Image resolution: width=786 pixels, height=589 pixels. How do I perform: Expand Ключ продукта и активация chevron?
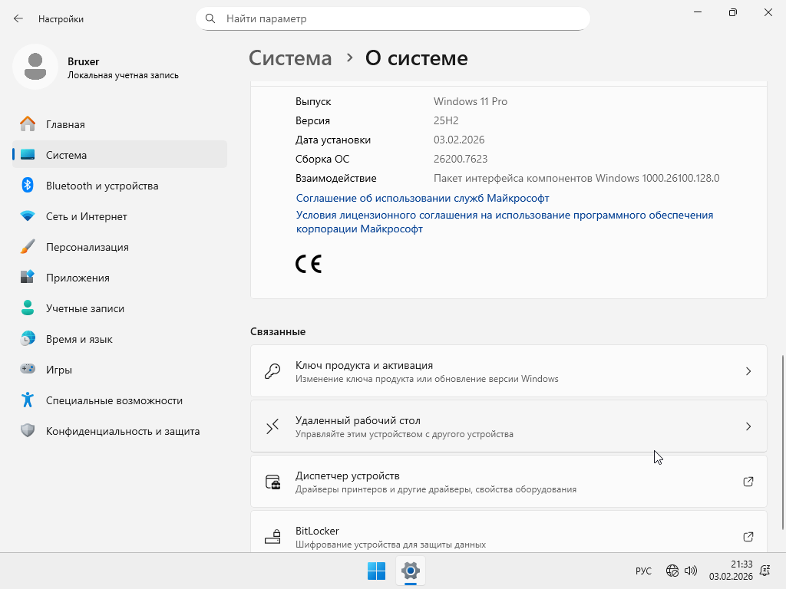[748, 371]
